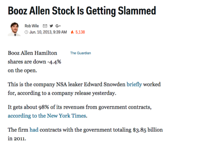Open 'according to the New York Times' link
This screenshot has width=207, height=147.
tap(47, 116)
